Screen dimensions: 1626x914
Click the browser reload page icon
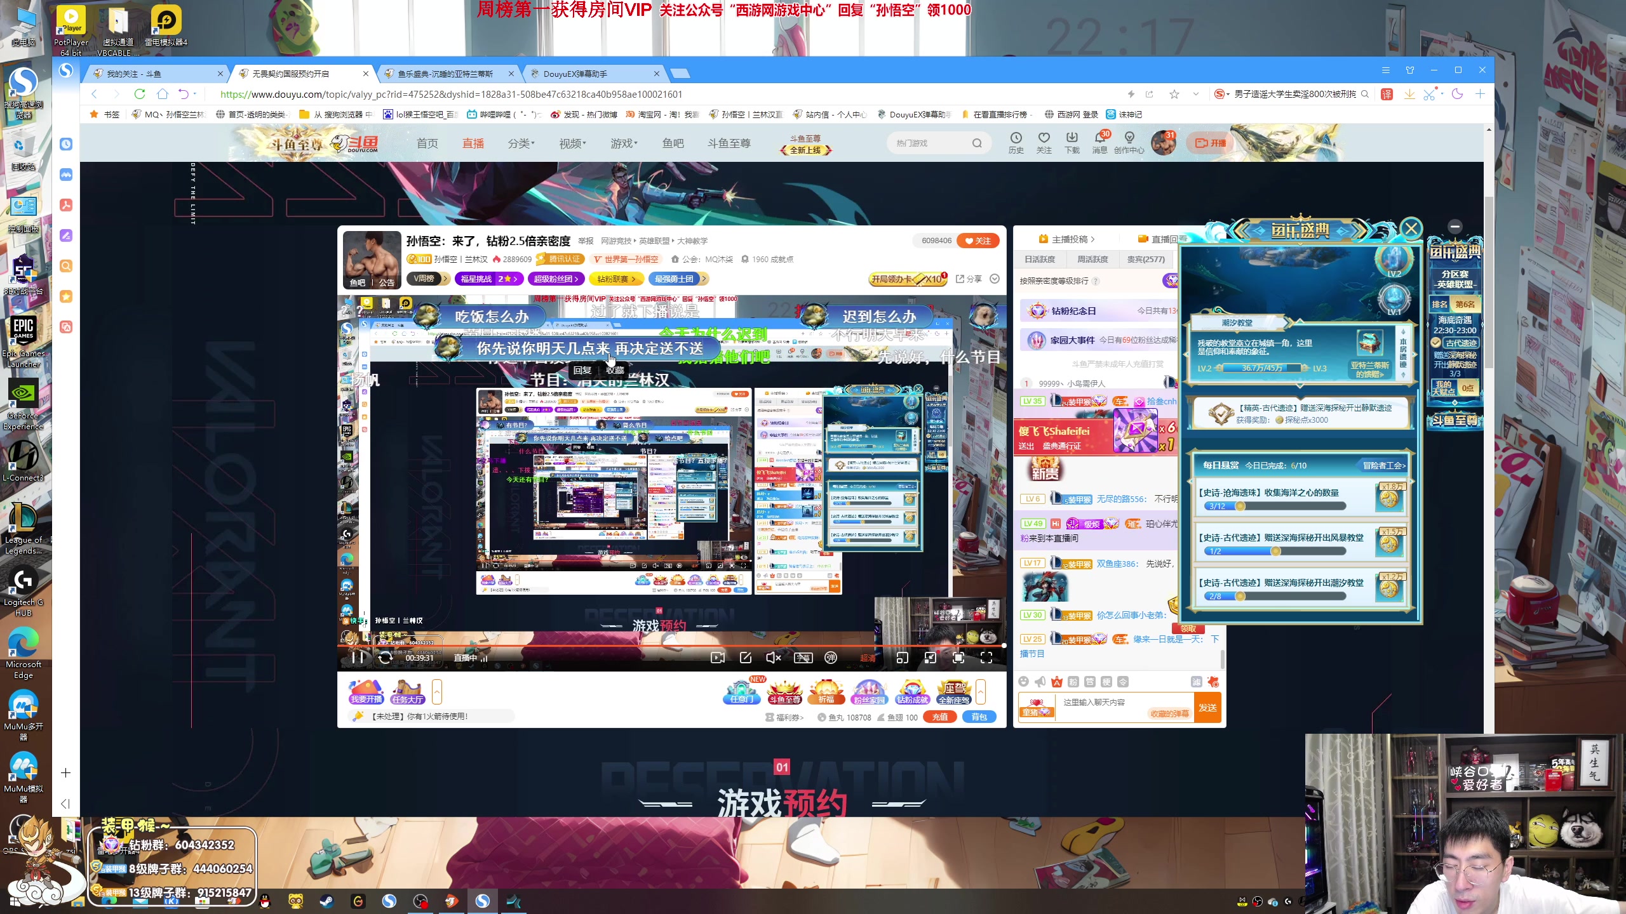[x=139, y=94]
